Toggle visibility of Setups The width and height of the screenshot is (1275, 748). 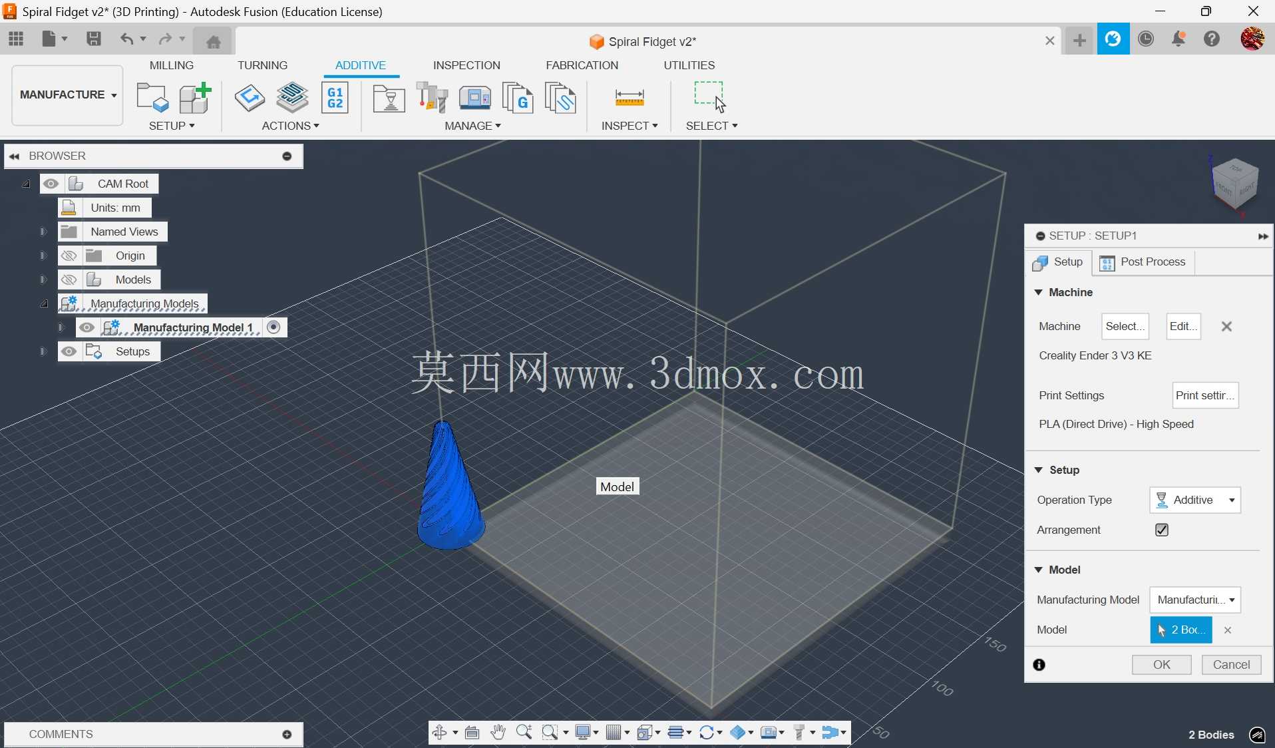[69, 351]
